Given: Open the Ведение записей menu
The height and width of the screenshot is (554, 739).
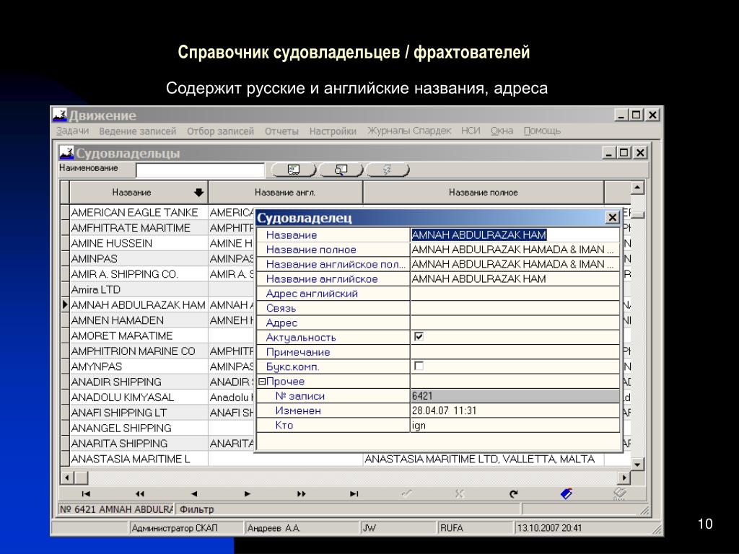Looking at the screenshot, I should pyautogui.click(x=138, y=131).
